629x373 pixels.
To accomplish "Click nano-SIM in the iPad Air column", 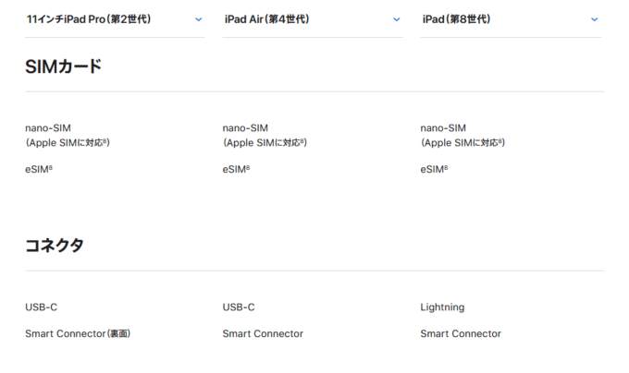I will 245,128.
